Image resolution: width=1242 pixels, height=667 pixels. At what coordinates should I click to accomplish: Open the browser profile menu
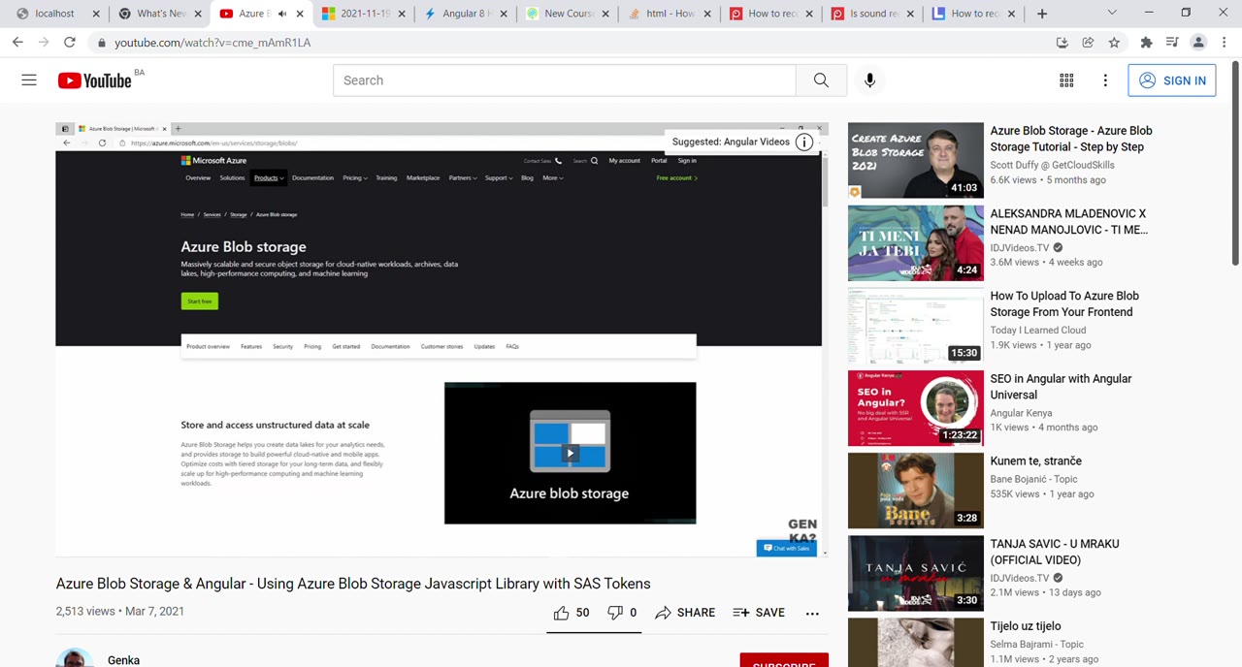1198,42
